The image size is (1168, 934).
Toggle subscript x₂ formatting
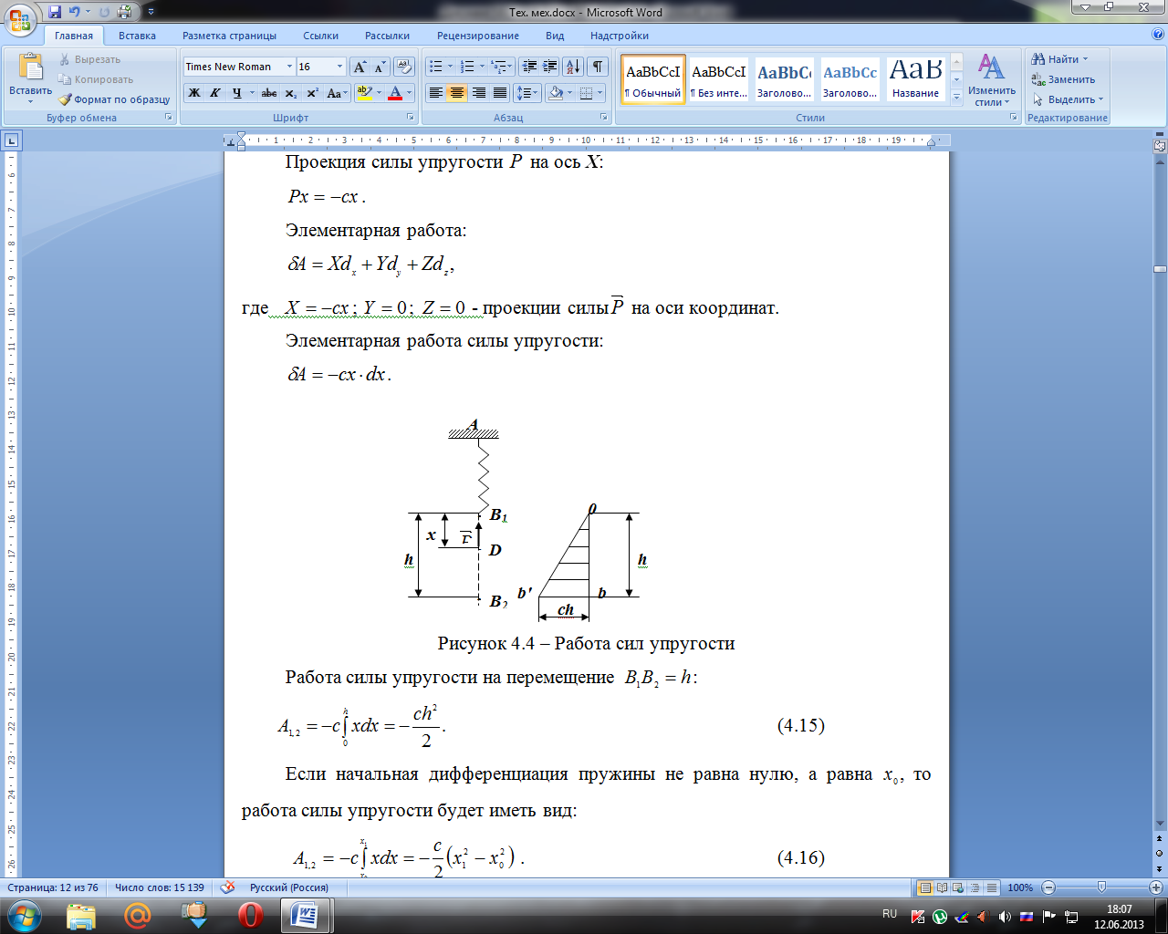pos(290,93)
